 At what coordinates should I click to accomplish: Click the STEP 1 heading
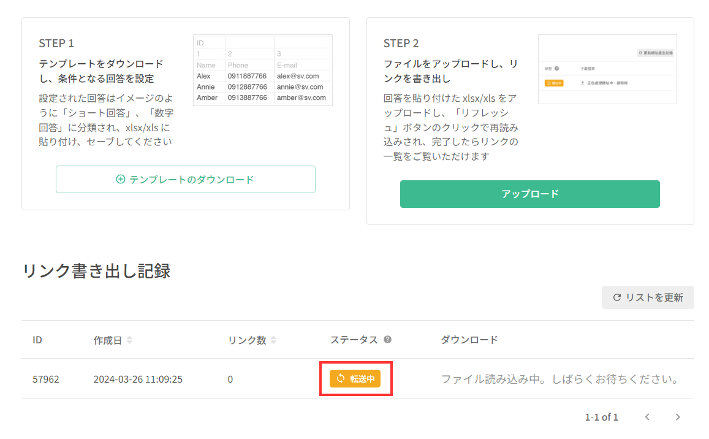[56, 43]
